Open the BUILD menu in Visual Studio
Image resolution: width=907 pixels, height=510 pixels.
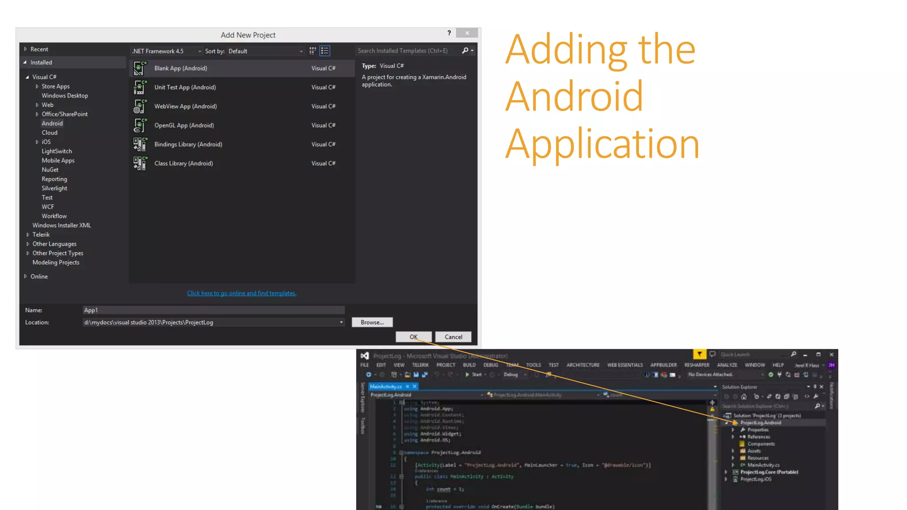pyautogui.click(x=469, y=365)
